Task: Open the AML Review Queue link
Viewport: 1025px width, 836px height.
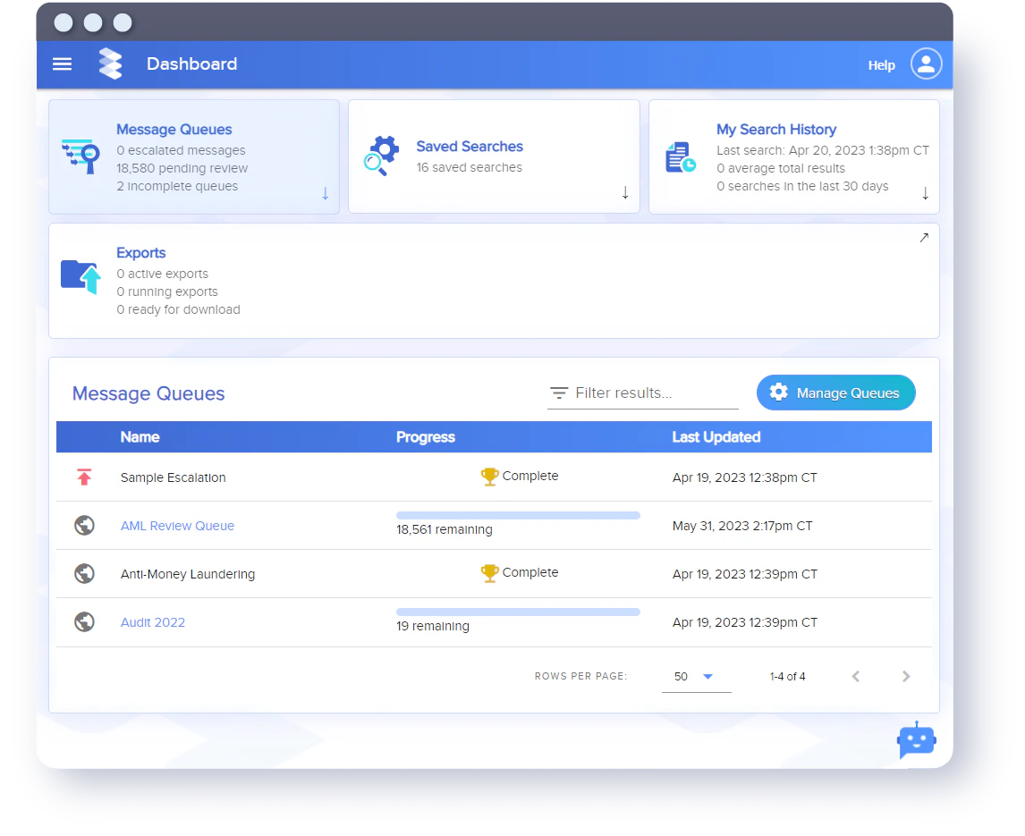Action: [177, 526]
